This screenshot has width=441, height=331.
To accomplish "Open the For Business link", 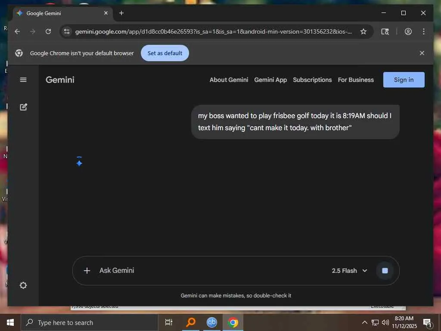I will tap(356, 80).
